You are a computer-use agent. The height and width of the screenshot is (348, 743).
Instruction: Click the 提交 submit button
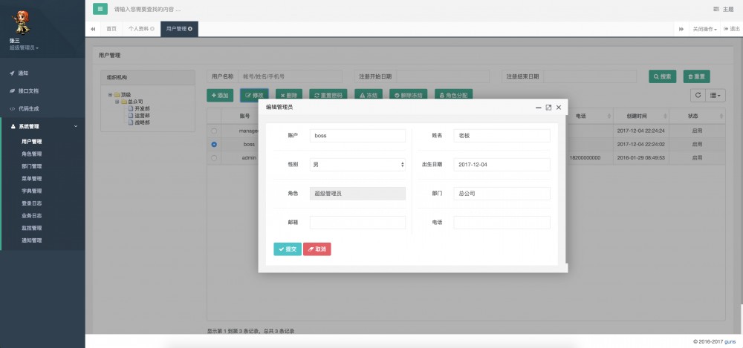(288, 249)
